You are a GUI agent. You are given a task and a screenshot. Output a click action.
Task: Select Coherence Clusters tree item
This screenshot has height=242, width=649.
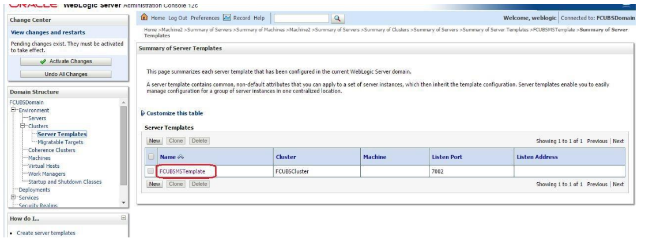click(52, 150)
